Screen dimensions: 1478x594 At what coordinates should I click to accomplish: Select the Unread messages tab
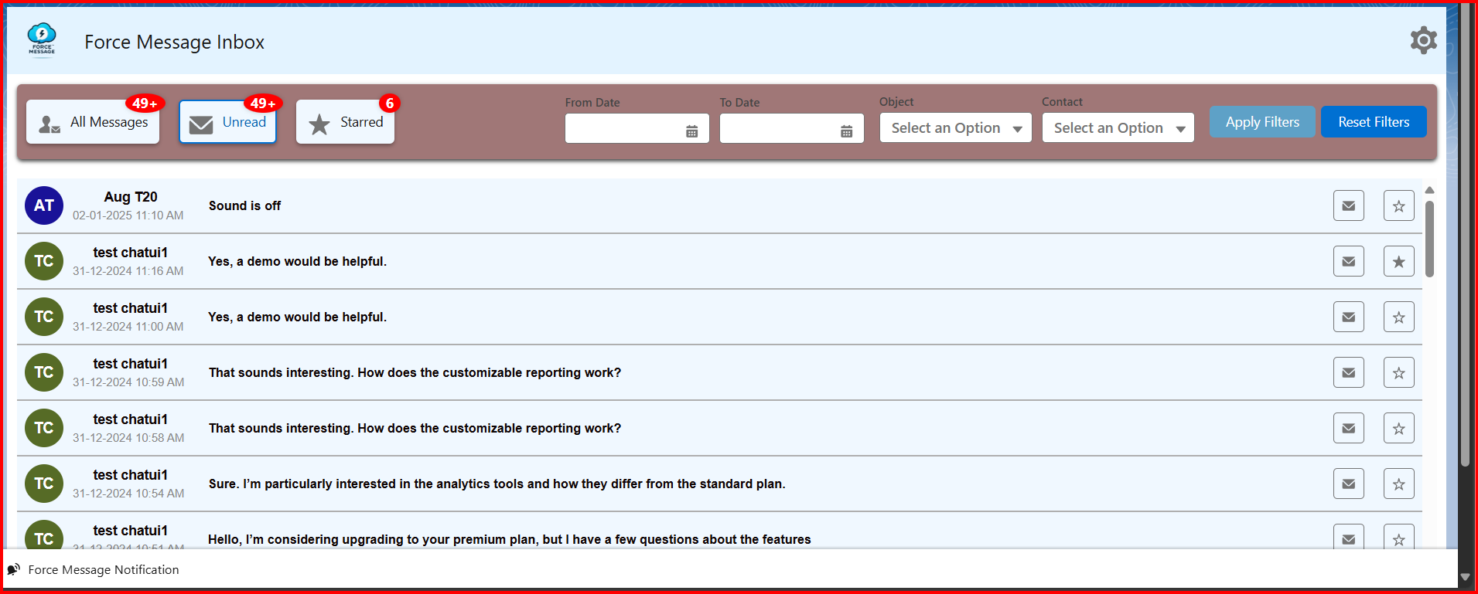227,122
